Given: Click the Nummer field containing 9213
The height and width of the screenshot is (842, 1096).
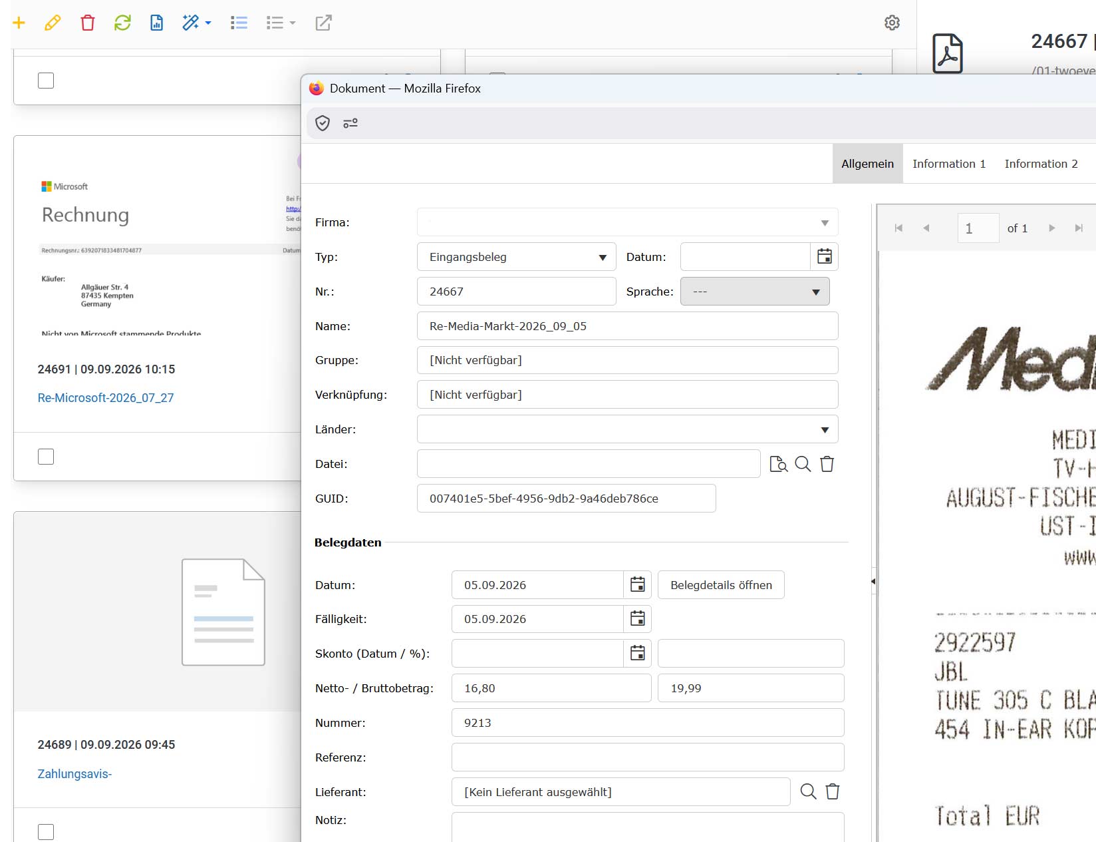Looking at the screenshot, I should pos(648,723).
